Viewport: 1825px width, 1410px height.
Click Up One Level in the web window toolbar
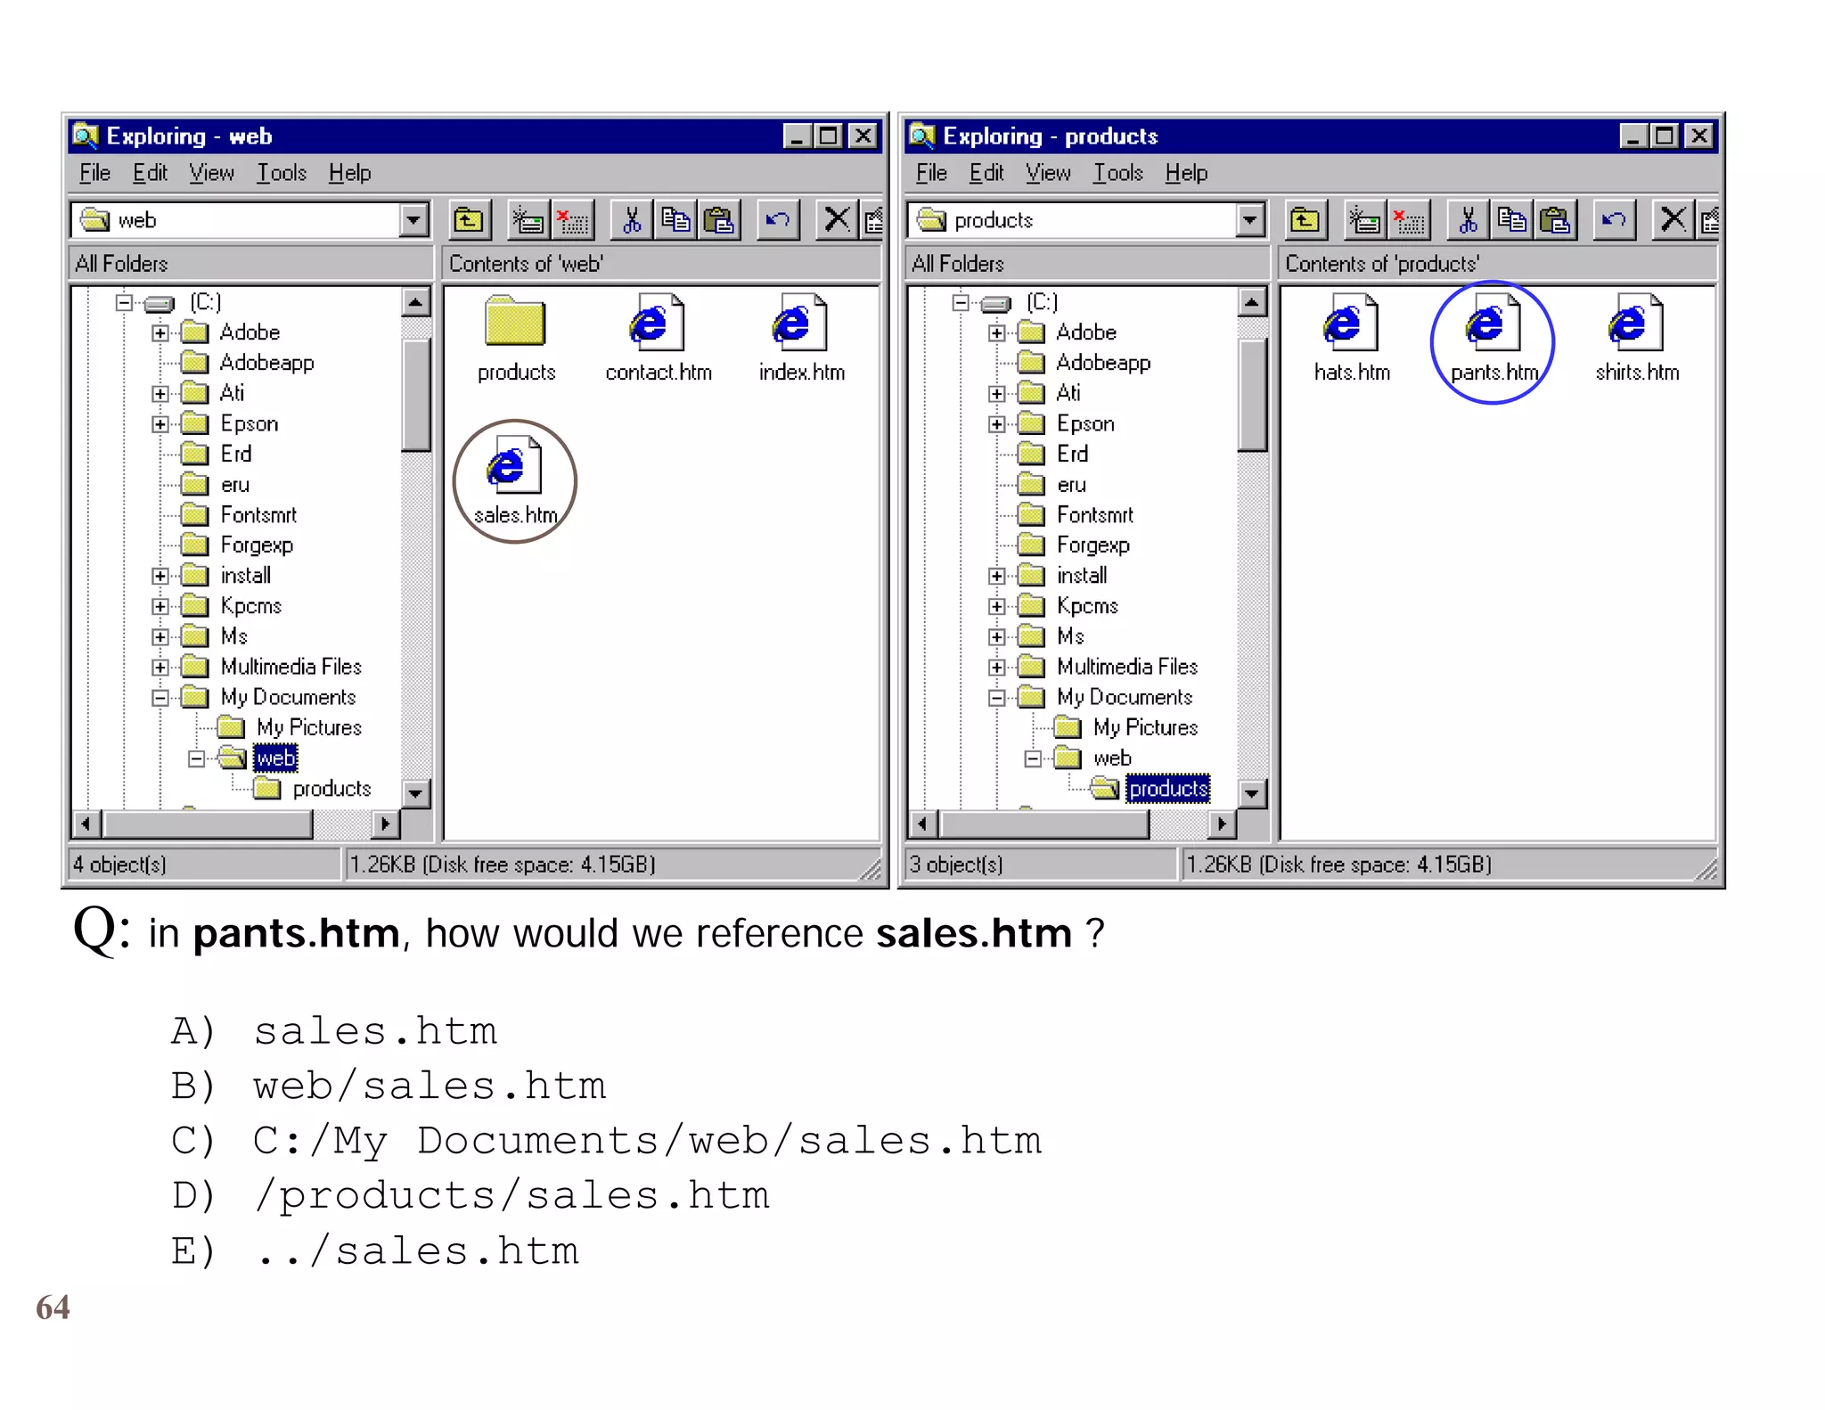469,219
